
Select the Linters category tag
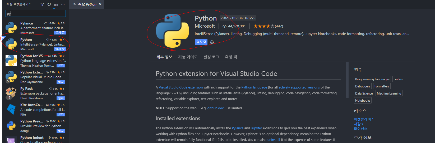[x=398, y=79]
